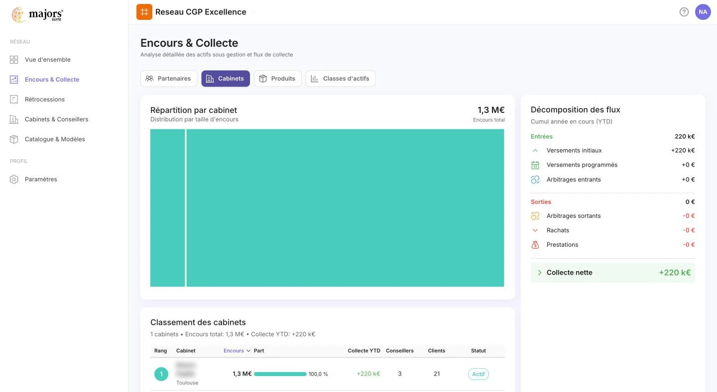
Task: Click the Majors Suite logo
Action: (37, 15)
